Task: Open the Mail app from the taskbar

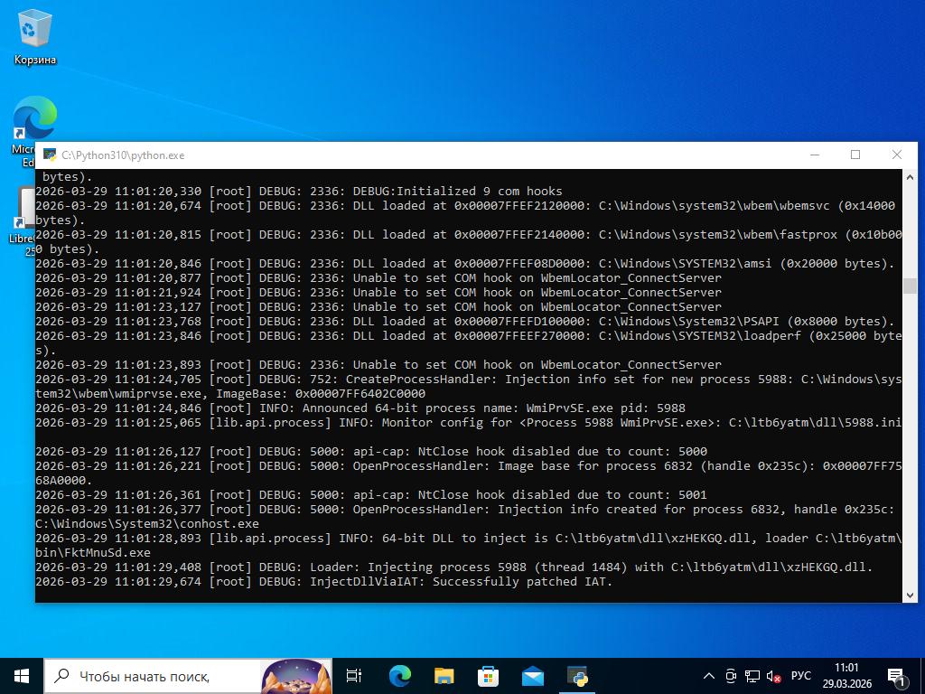Action: pyautogui.click(x=532, y=676)
